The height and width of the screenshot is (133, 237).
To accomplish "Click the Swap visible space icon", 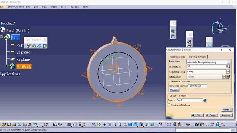I will pos(151,125).
